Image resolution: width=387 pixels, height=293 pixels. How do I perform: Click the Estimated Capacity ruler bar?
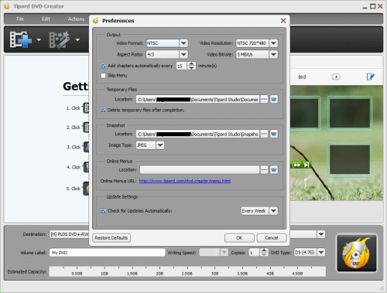click(187, 271)
